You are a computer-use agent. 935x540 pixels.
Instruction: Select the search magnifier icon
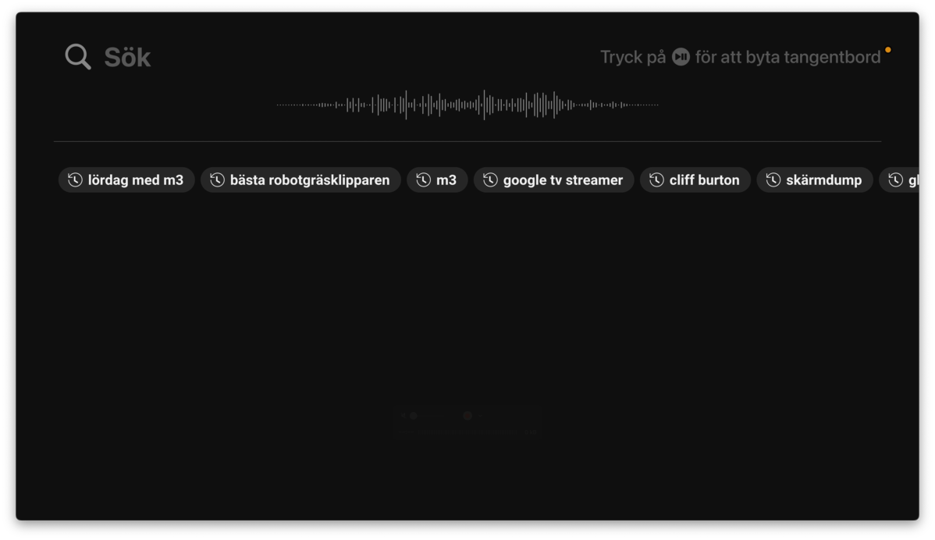[x=76, y=55]
